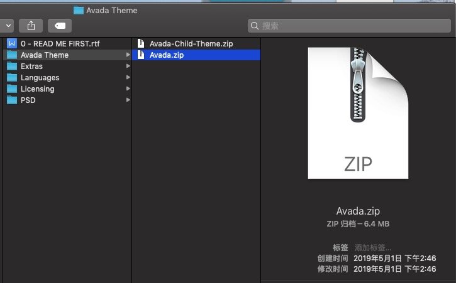Select 0 - READ ME FIRST.rtf file
This screenshot has height=283, width=456.
(67, 44)
